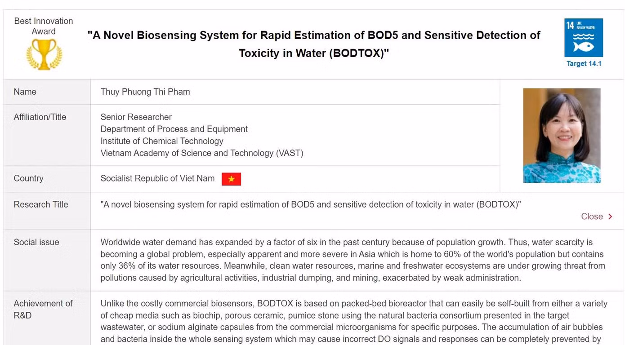Click the Senior Researcher text line
The height and width of the screenshot is (345, 625).
(136, 117)
